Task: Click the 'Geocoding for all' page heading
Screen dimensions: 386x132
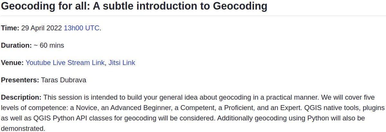Action: (134, 6)
